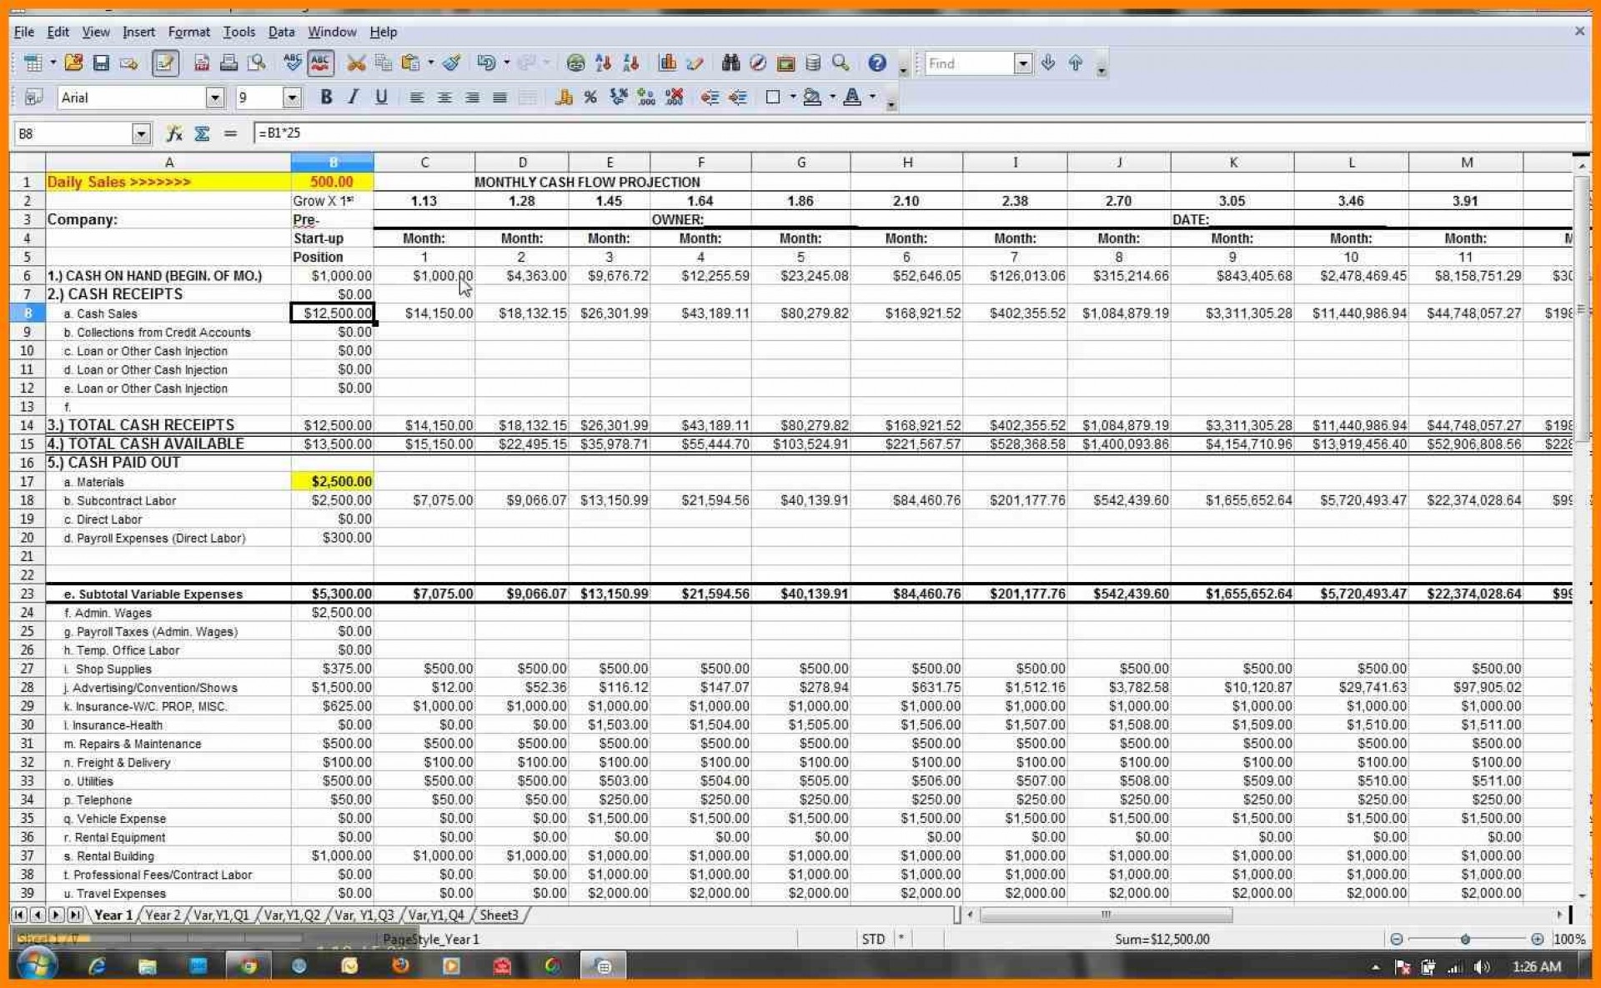Open the Data menu
This screenshot has height=988, width=1601.
pyautogui.click(x=281, y=32)
